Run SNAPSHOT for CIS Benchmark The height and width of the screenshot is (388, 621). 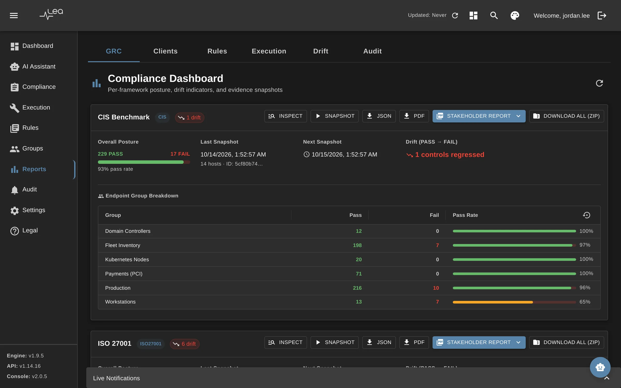click(x=334, y=116)
